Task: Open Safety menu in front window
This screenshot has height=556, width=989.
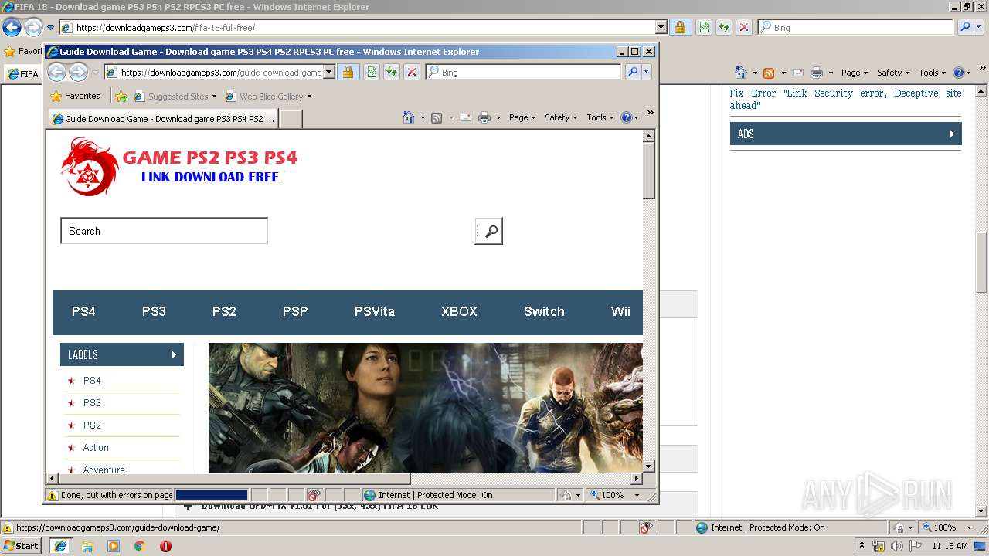Action: [x=561, y=117]
